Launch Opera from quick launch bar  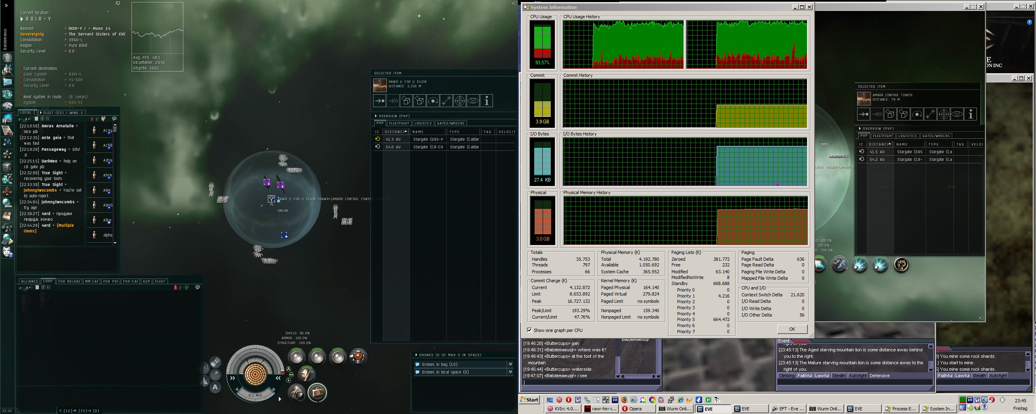(x=569, y=400)
